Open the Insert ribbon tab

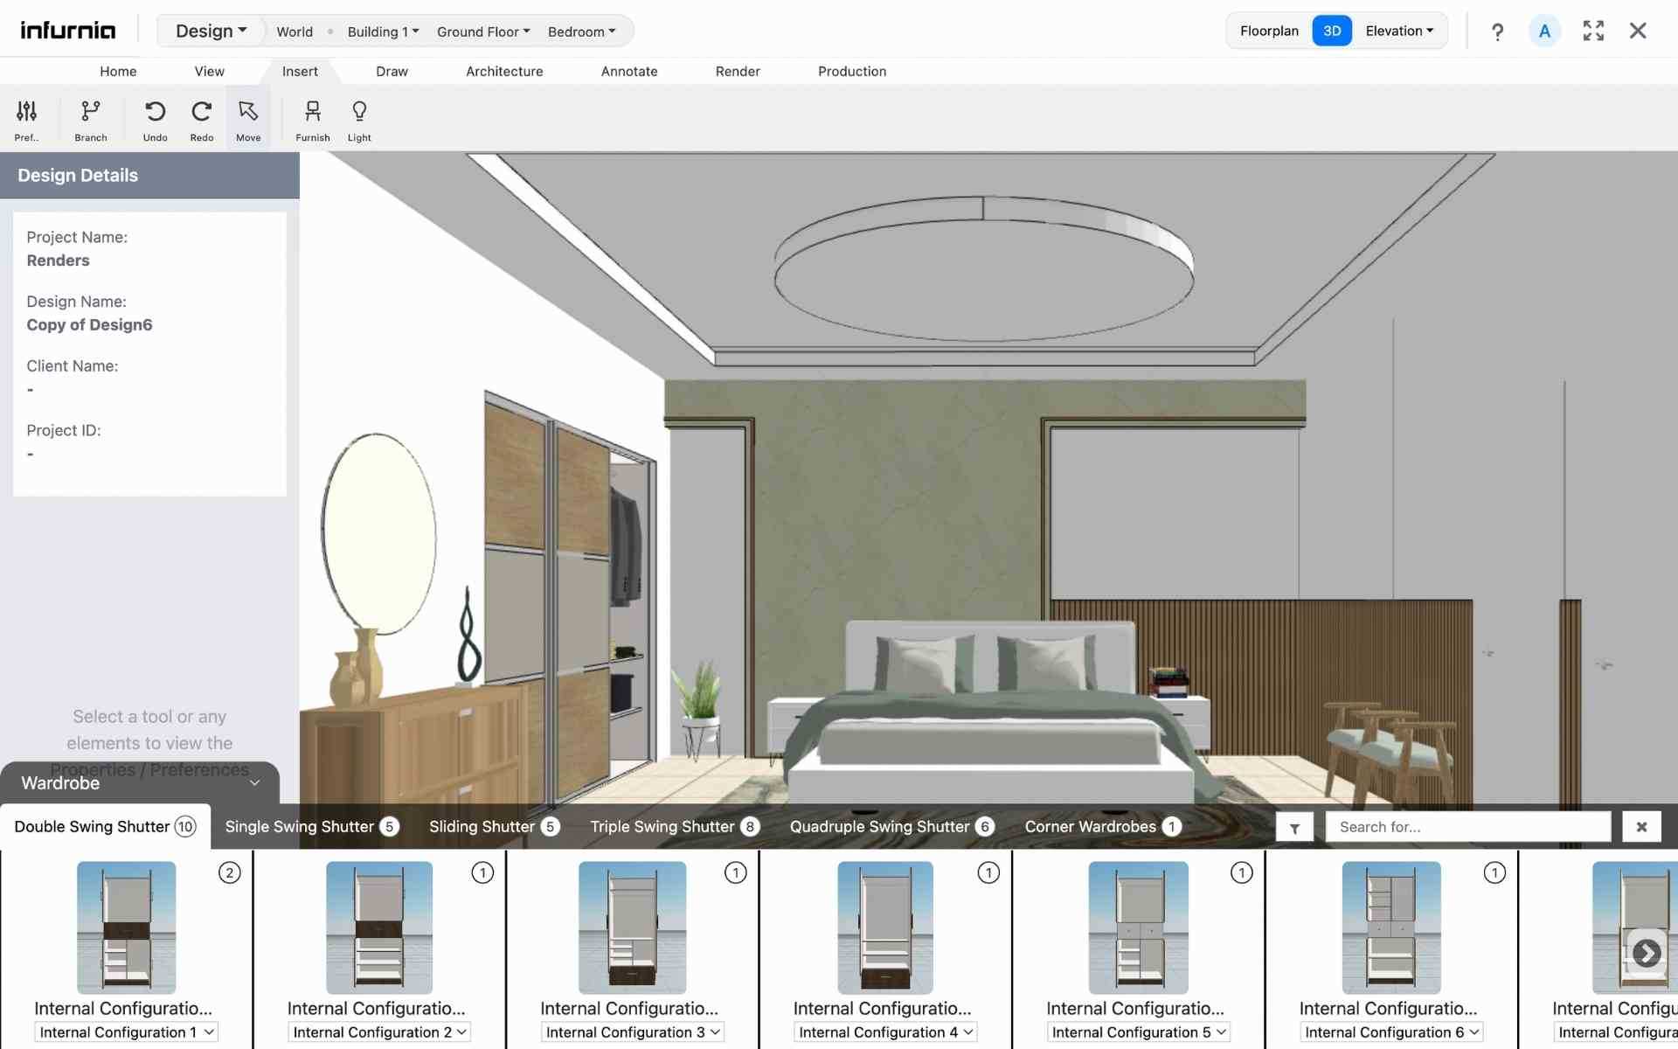tap(300, 72)
